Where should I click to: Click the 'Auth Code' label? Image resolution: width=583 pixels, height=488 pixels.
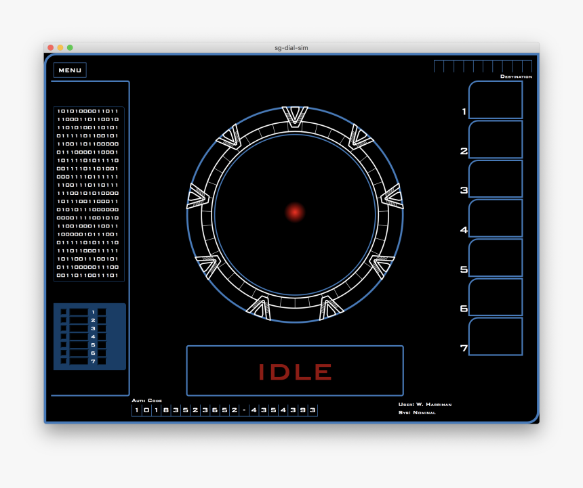147,401
